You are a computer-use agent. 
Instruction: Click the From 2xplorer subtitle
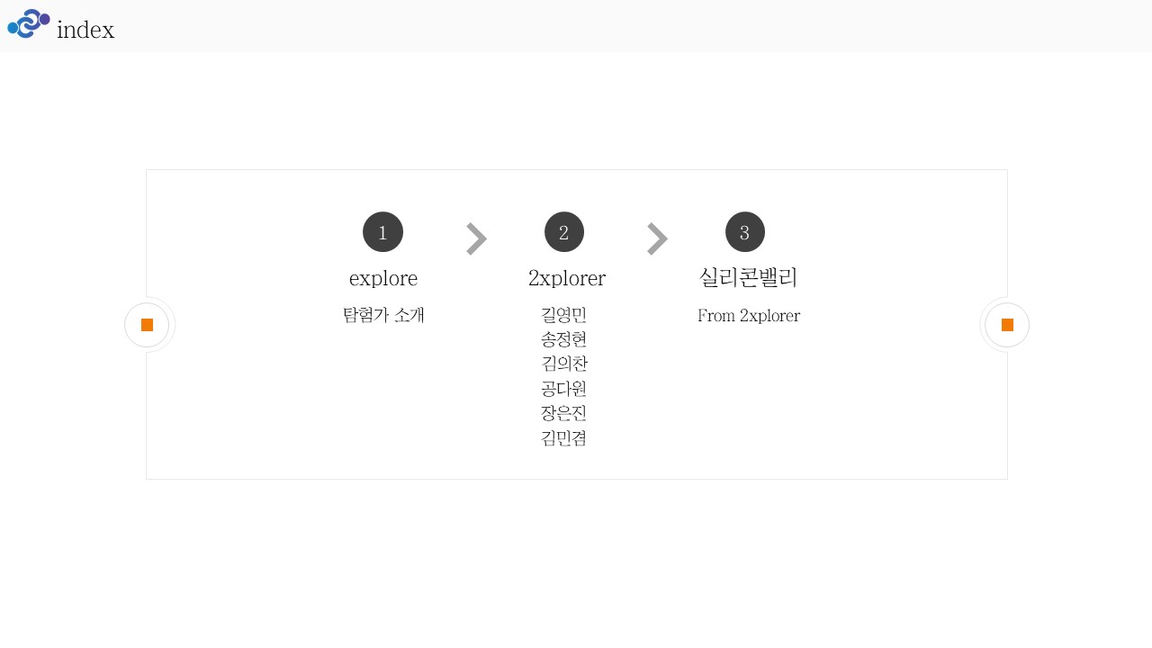749,316
